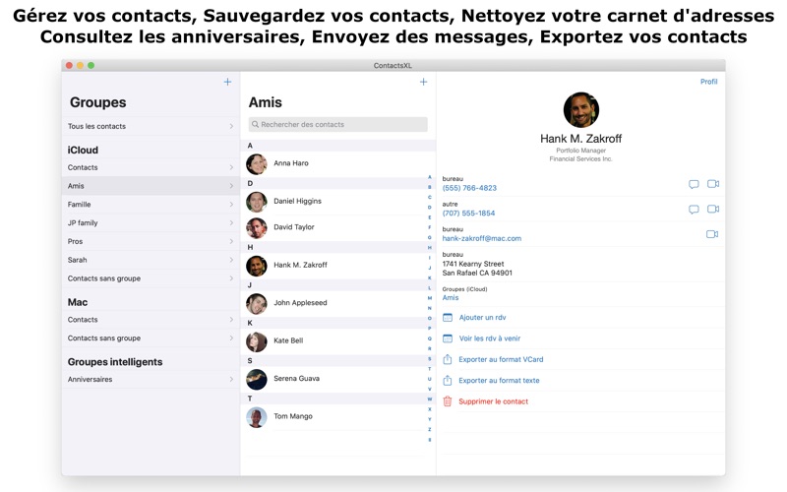Select the Mac Contacts group
The image size is (787, 492).
click(151, 320)
